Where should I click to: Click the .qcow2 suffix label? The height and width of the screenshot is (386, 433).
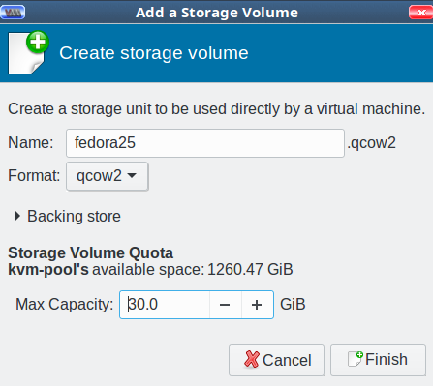372,143
